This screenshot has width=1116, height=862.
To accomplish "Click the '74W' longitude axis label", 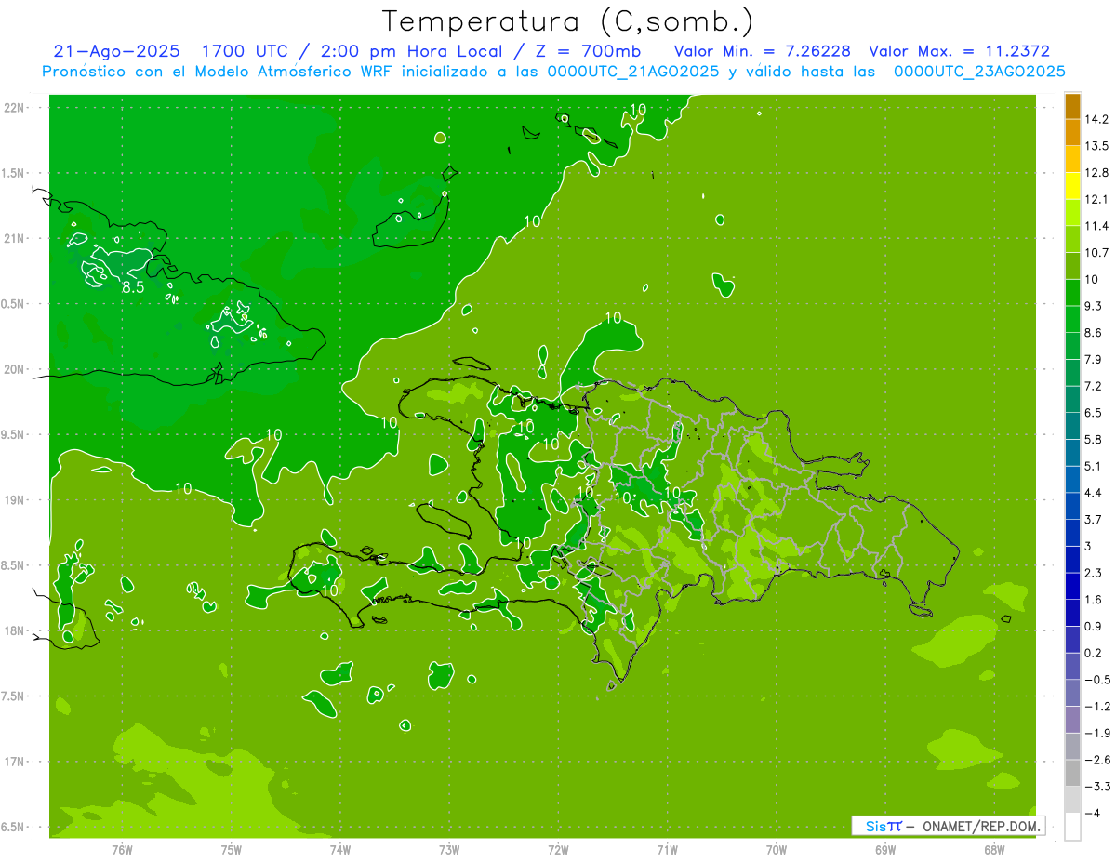I will click(x=340, y=849).
